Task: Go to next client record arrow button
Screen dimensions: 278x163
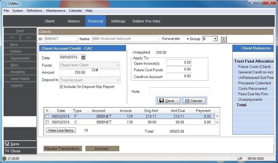Action: coord(28,37)
